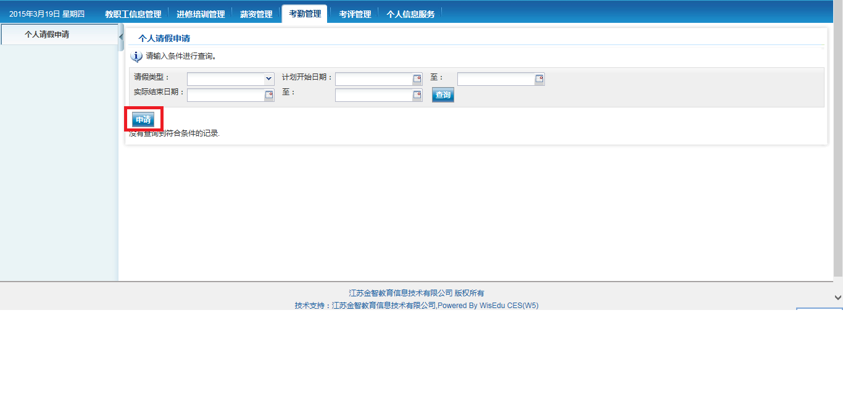Click the 申请 button to apply
The height and width of the screenshot is (410, 843).
coord(143,120)
